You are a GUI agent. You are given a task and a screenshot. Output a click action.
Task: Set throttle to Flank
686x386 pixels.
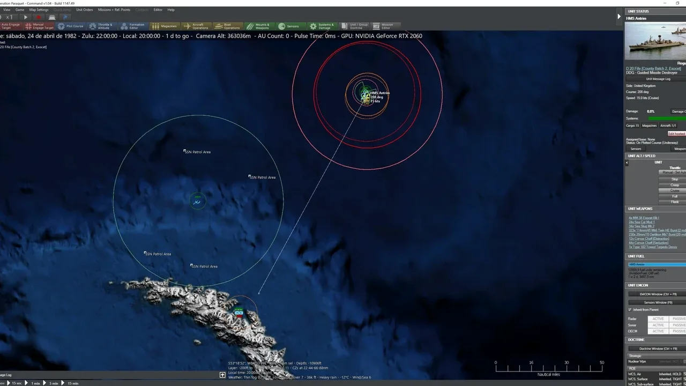coord(674,202)
